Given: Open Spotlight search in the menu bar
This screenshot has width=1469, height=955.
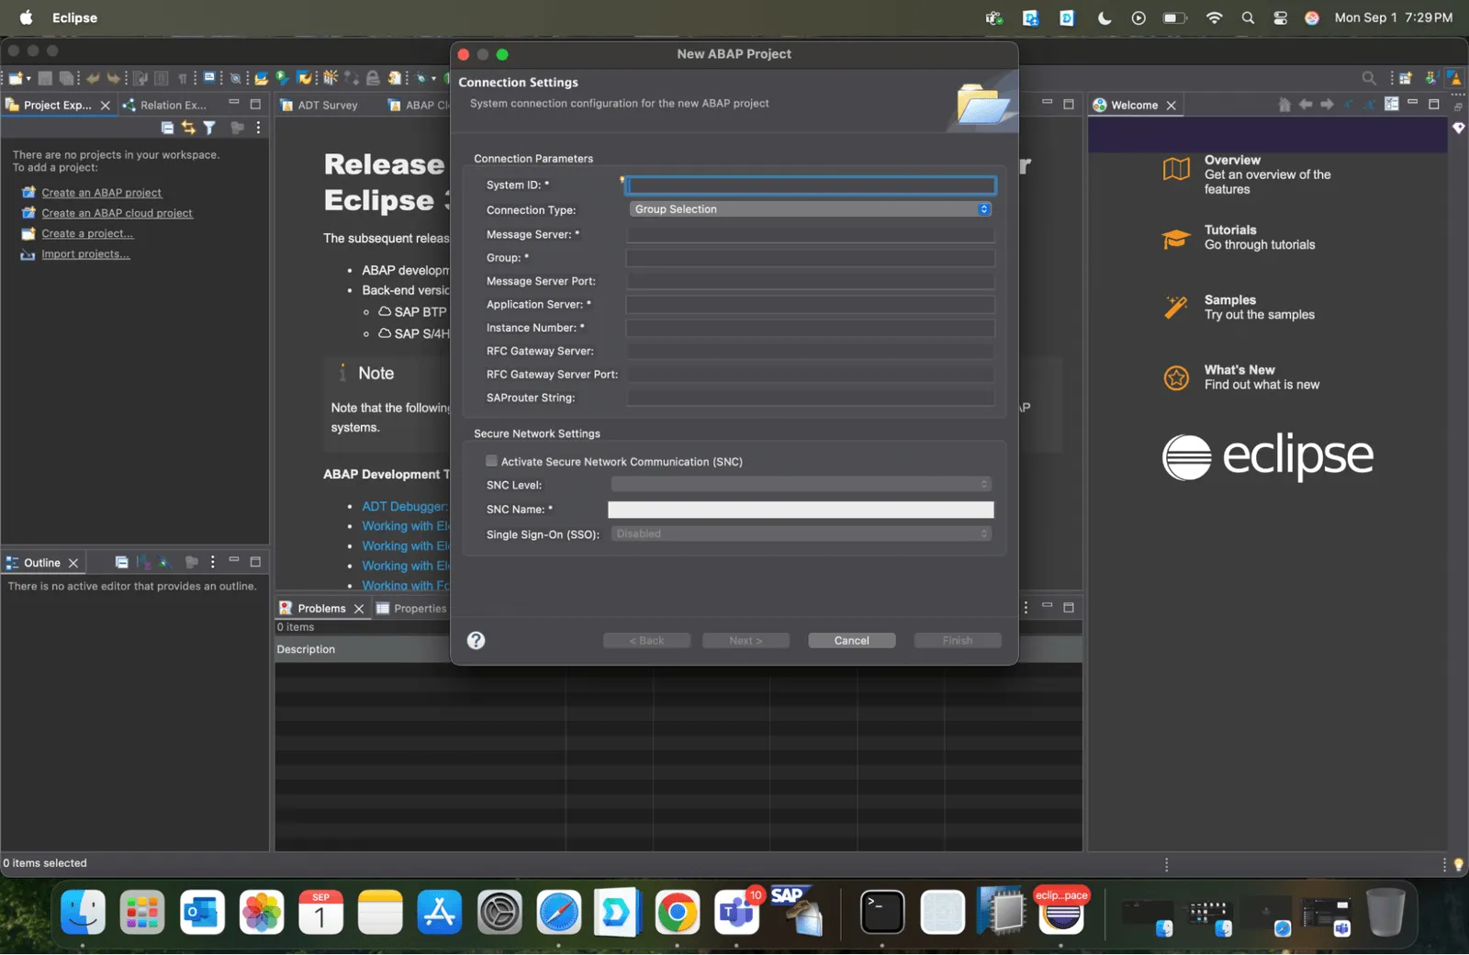Looking at the screenshot, I should click(1248, 17).
